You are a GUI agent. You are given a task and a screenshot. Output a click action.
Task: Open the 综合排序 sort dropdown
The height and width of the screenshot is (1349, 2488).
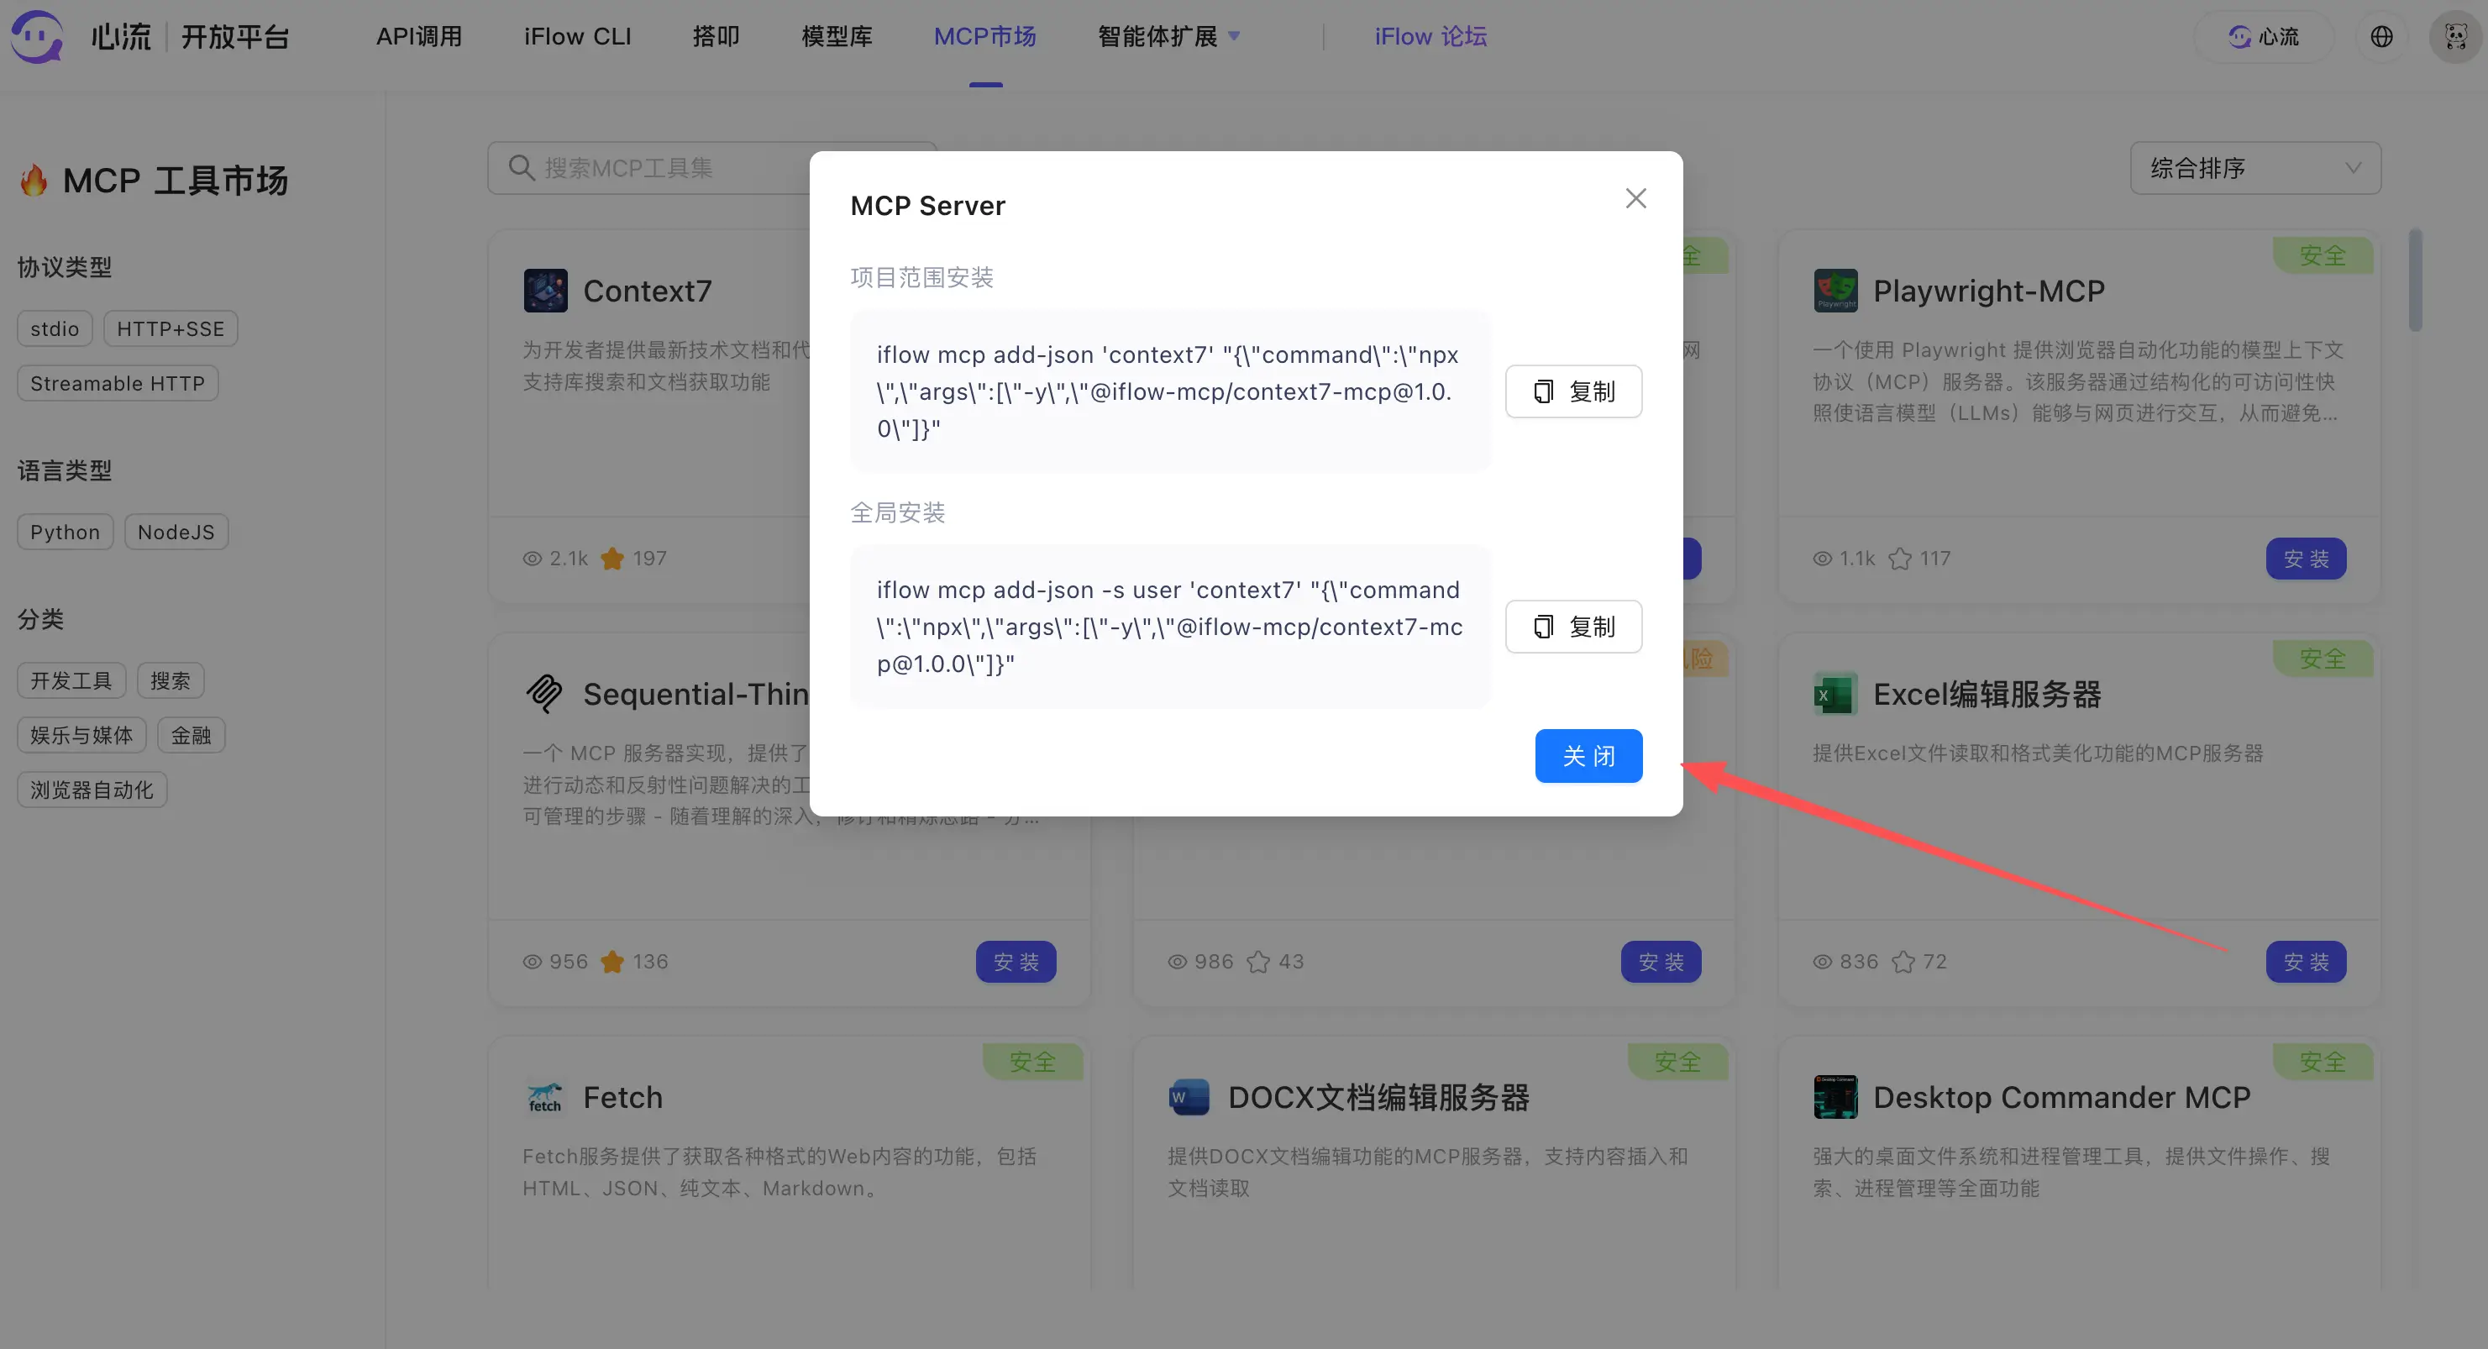2255,168
